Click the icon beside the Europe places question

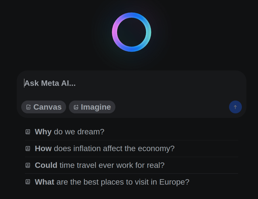tap(28, 182)
